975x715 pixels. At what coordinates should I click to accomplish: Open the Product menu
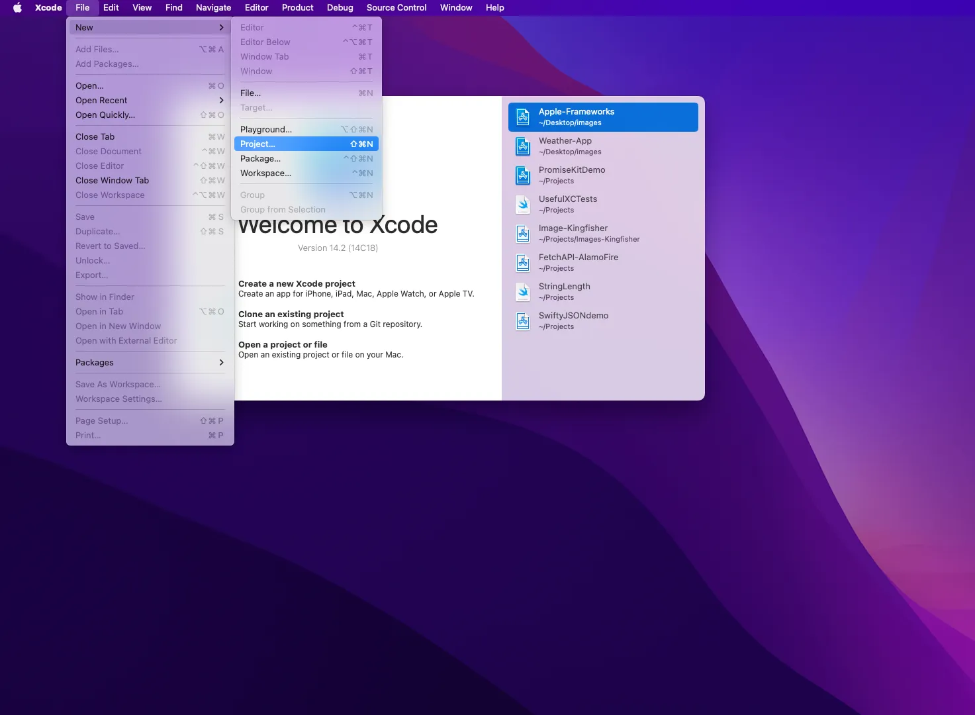point(298,8)
